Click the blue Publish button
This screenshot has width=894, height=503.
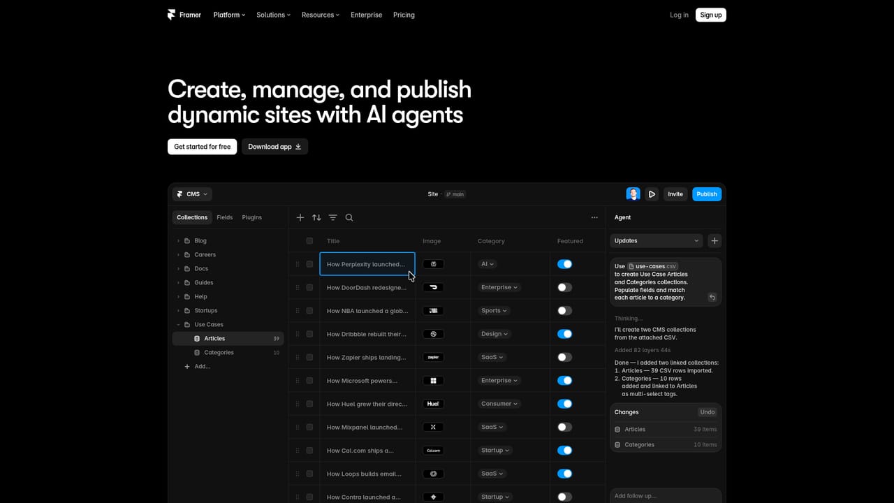[707, 194]
